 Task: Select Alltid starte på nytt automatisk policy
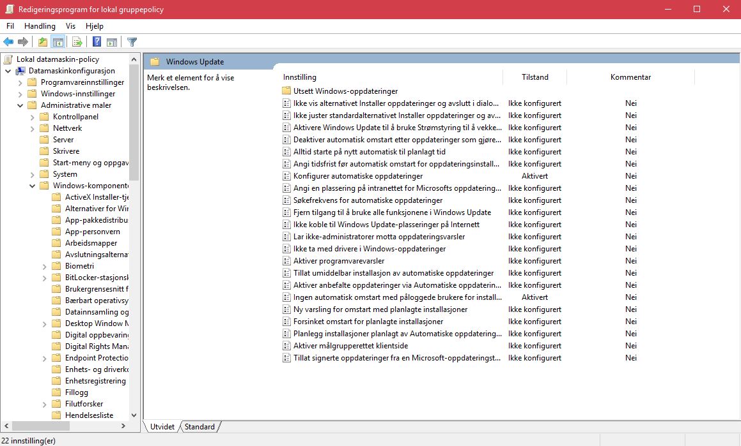[370, 151]
